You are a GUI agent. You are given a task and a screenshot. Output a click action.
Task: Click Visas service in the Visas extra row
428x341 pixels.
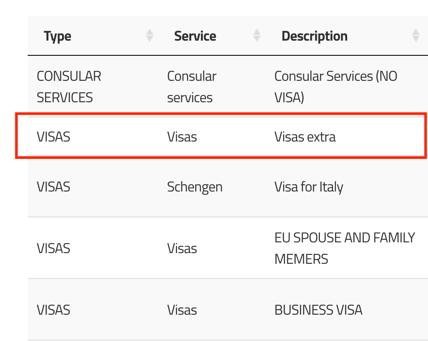coord(182,137)
